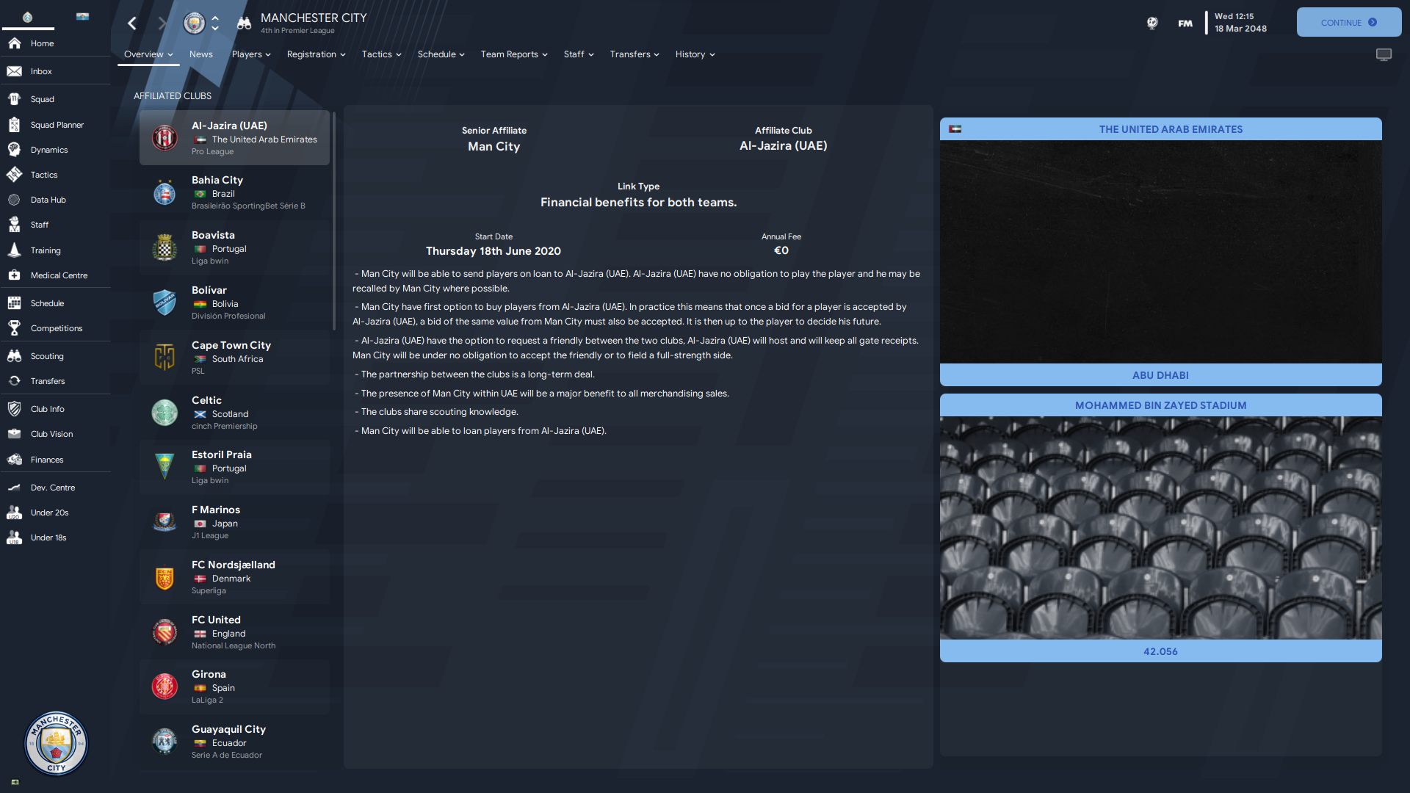Click the Training cone icon
The image size is (1410, 793).
click(14, 250)
